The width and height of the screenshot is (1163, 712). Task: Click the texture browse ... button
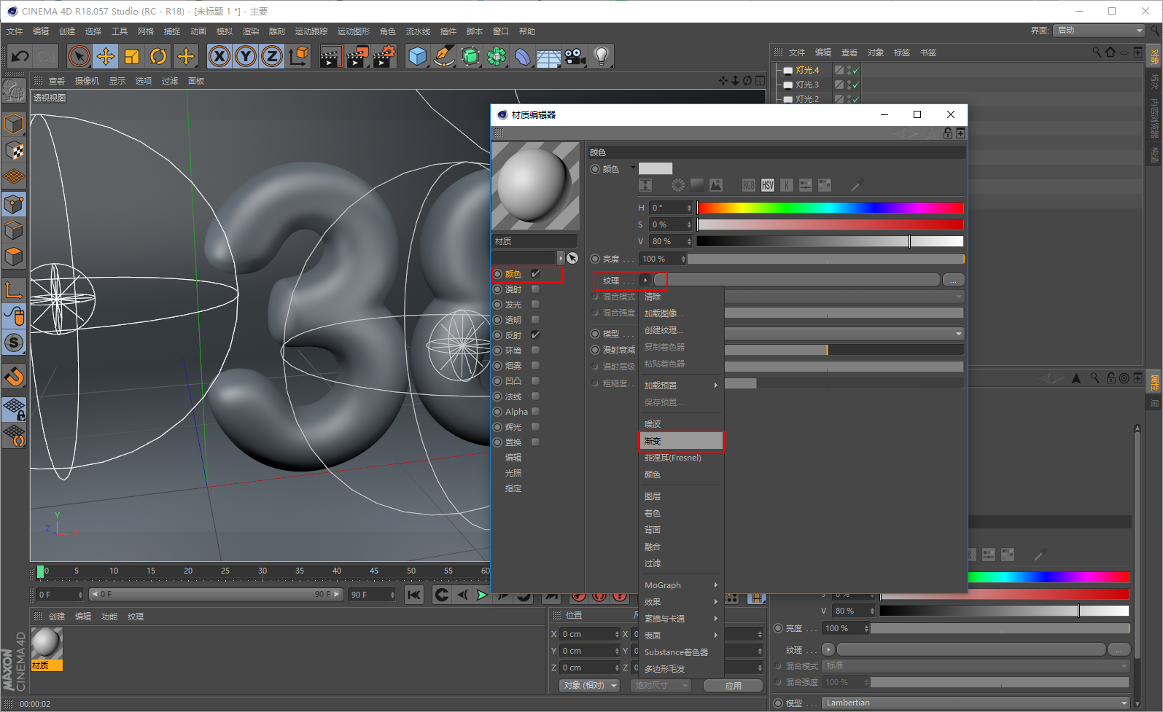tap(954, 280)
